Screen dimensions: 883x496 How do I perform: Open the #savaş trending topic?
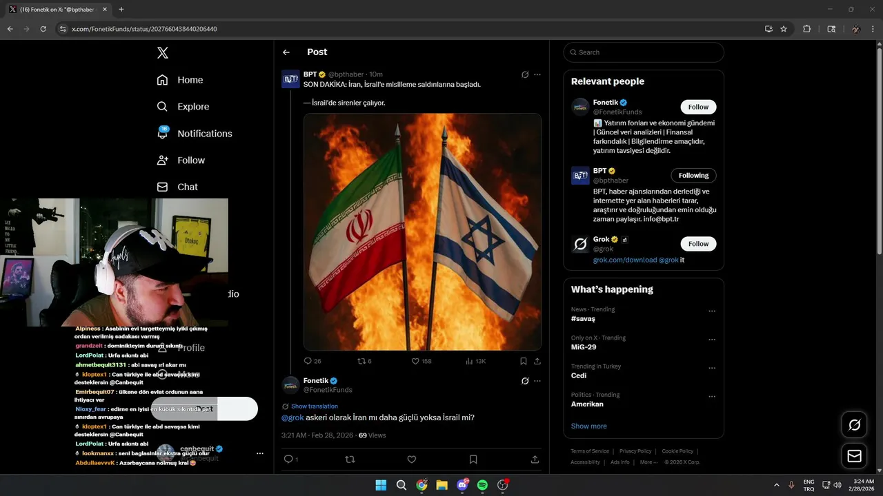pos(583,319)
